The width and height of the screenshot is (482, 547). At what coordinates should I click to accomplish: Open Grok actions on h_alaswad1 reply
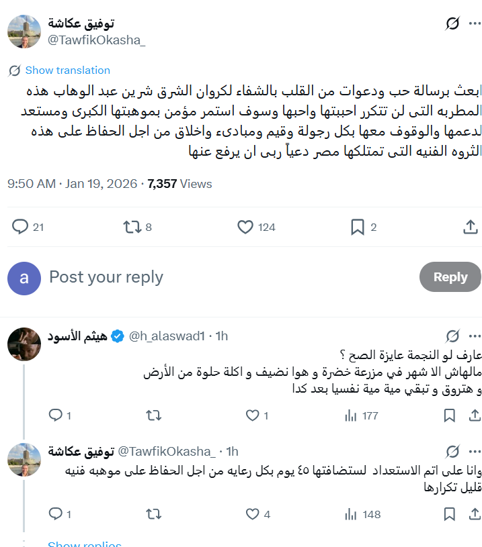(x=453, y=336)
